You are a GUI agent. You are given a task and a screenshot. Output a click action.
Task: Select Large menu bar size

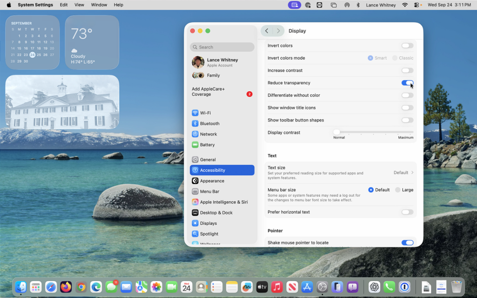[x=398, y=190]
